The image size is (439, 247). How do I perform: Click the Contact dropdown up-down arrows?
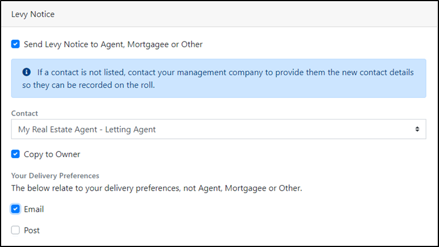[418, 129]
